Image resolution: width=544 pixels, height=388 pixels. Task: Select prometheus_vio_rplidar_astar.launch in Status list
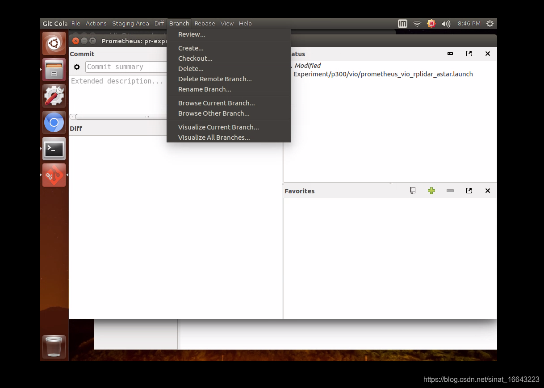[x=383, y=74]
